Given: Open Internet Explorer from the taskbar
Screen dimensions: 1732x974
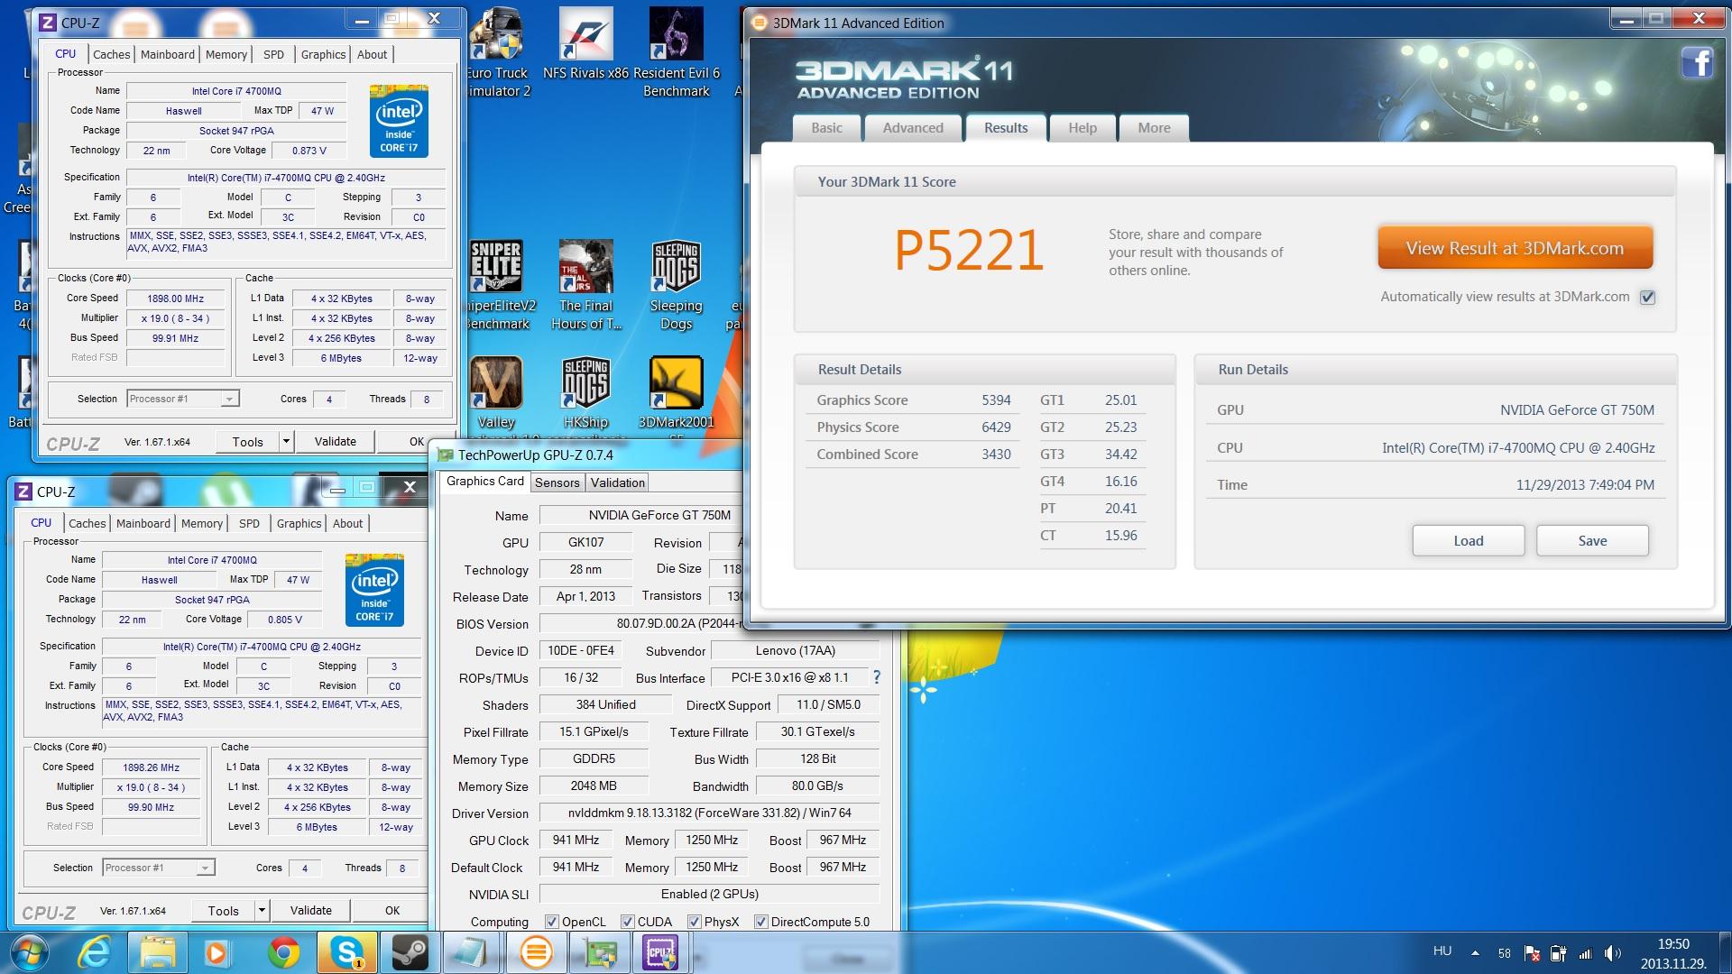Looking at the screenshot, I should click(x=95, y=952).
